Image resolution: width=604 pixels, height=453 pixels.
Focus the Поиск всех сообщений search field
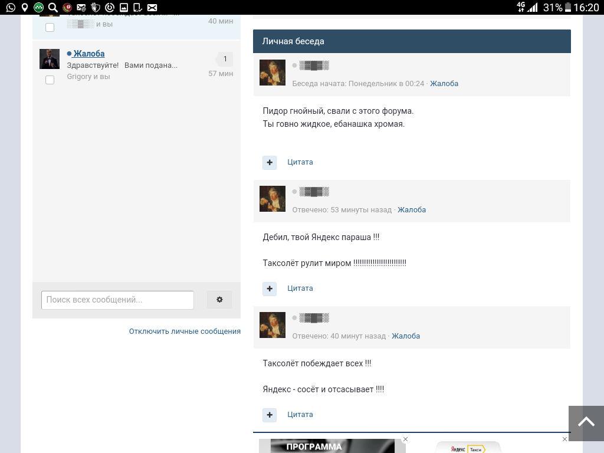pos(117,300)
